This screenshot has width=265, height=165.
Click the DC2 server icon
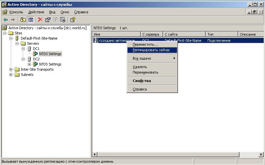pos(29,59)
